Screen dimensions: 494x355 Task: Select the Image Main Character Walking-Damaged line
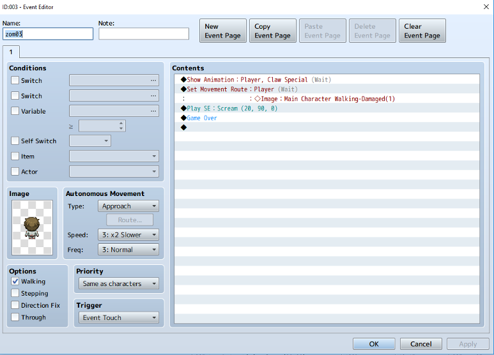[327, 99]
